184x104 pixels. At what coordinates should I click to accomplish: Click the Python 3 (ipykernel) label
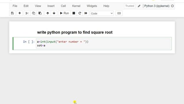coord(157,6)
